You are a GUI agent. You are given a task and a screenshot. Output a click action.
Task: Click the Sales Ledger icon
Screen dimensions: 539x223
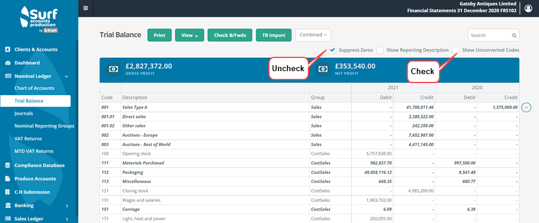click(x=8, y=219)
